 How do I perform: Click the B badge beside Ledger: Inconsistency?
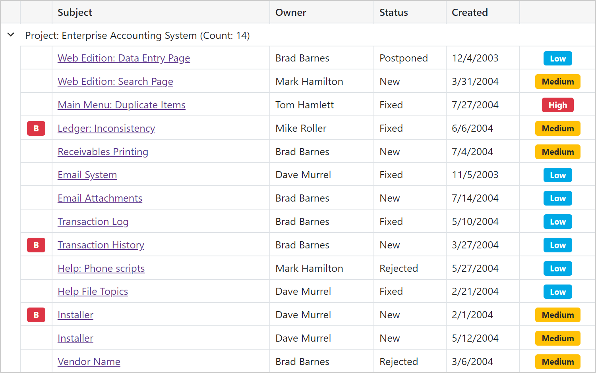pyautogui.click(x=36, y=128)
